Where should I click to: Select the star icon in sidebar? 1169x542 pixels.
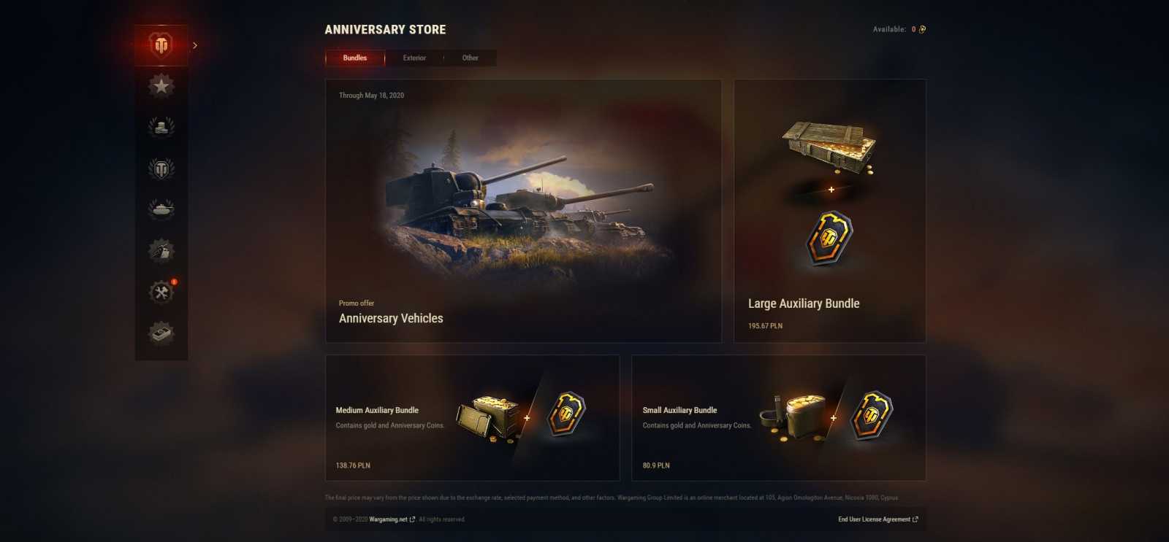pyautogui.click(x=161, y=86)
